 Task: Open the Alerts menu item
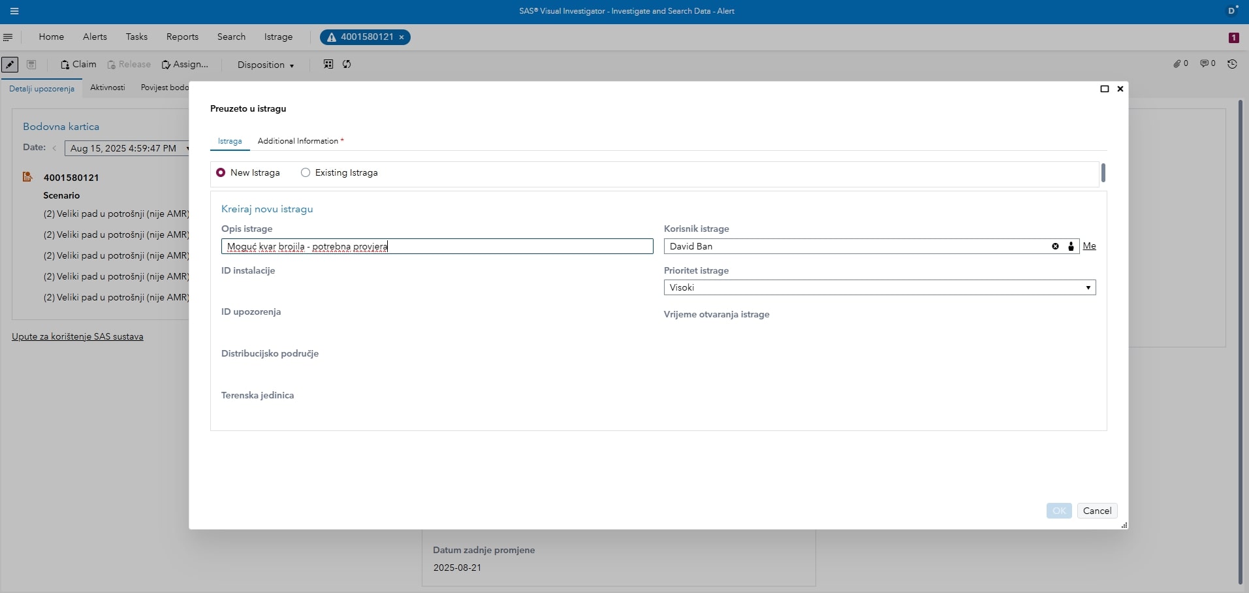tap(95, 37)
